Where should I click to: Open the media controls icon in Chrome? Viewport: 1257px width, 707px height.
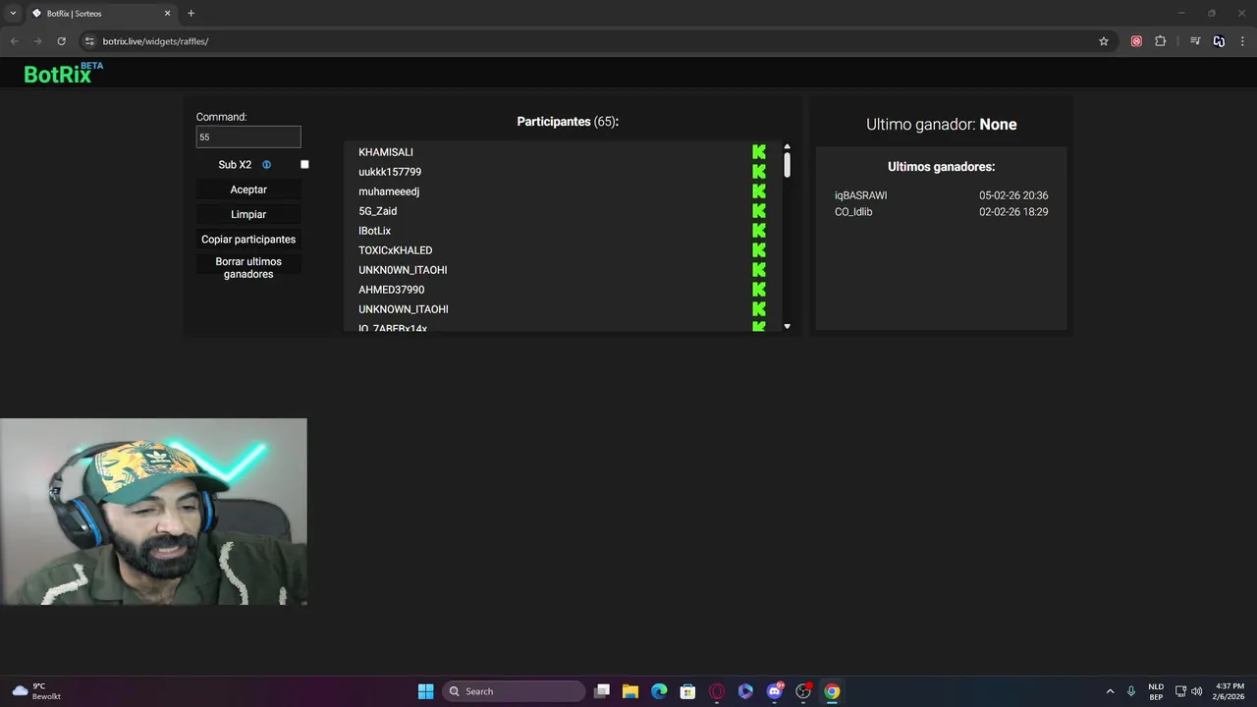pyautogui.click(x=1195, y=41)
